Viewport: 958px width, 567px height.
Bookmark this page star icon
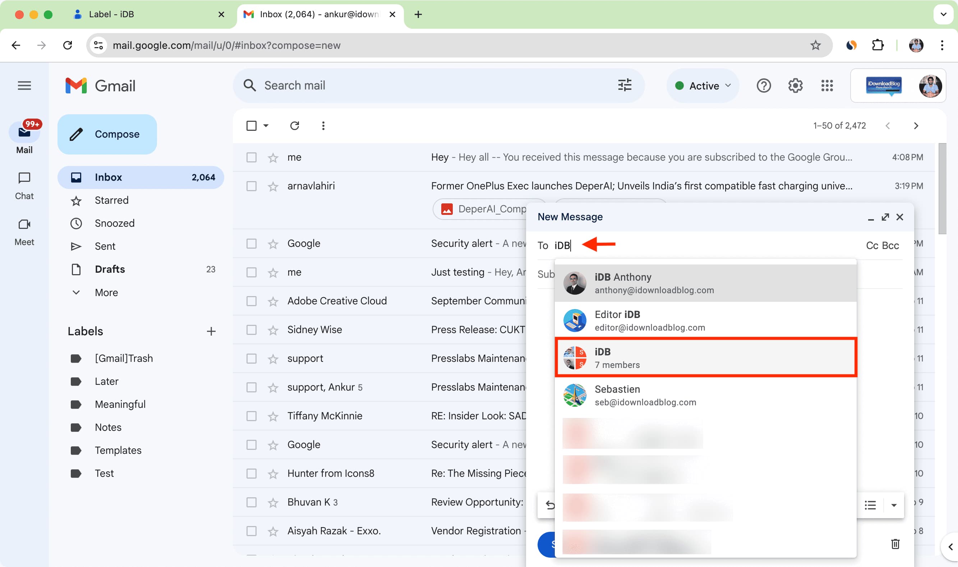click(x=816, y=46)
